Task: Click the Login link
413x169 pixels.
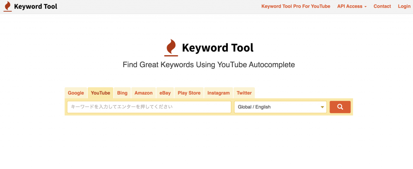Action: point(404,6)
